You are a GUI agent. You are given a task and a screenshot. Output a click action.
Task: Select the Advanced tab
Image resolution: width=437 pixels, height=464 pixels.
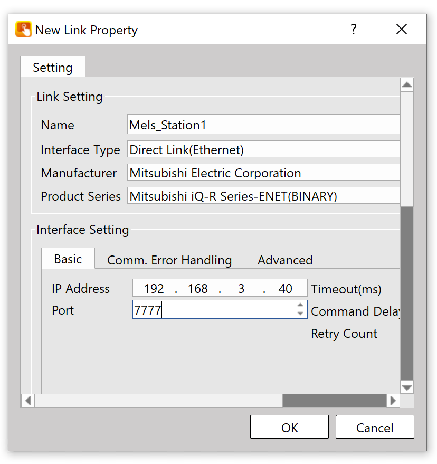click(285, 260)
